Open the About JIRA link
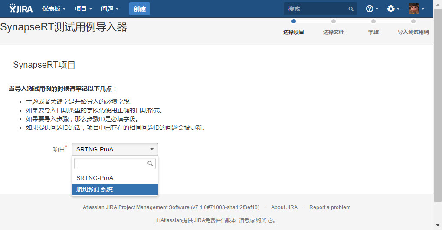The height and width of the screenshot is (230, 442). 284,207
